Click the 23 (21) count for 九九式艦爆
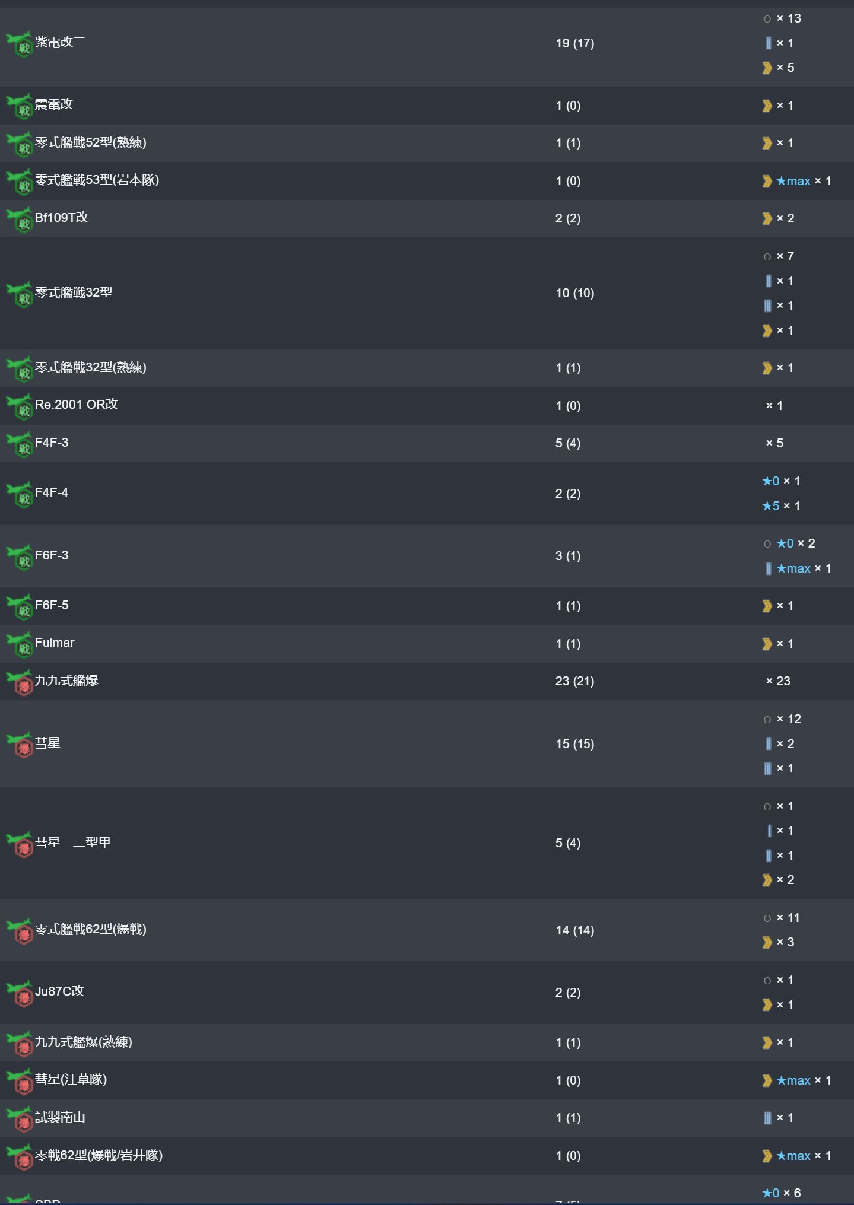 click(x=574, y=681)
